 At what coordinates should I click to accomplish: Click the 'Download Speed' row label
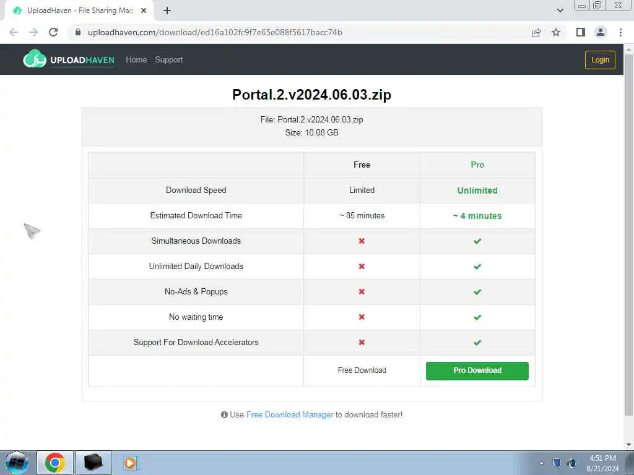[196, 190]
